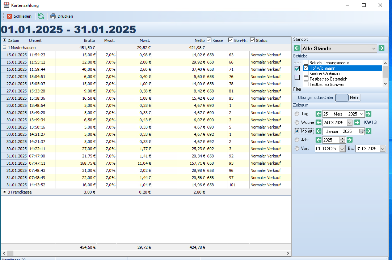Click previous day arrow beside Tag

tap(319, 114)
